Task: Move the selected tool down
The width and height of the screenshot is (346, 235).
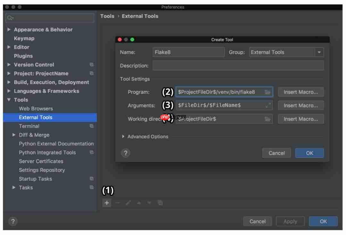Action: [x=149, y=203]
